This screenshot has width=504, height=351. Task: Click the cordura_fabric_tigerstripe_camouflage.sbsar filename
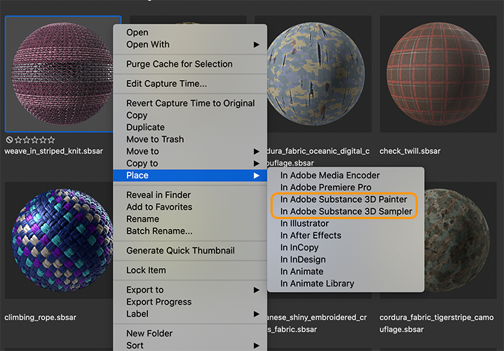pos(436,324)
